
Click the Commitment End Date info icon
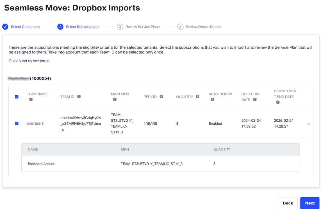278,102
